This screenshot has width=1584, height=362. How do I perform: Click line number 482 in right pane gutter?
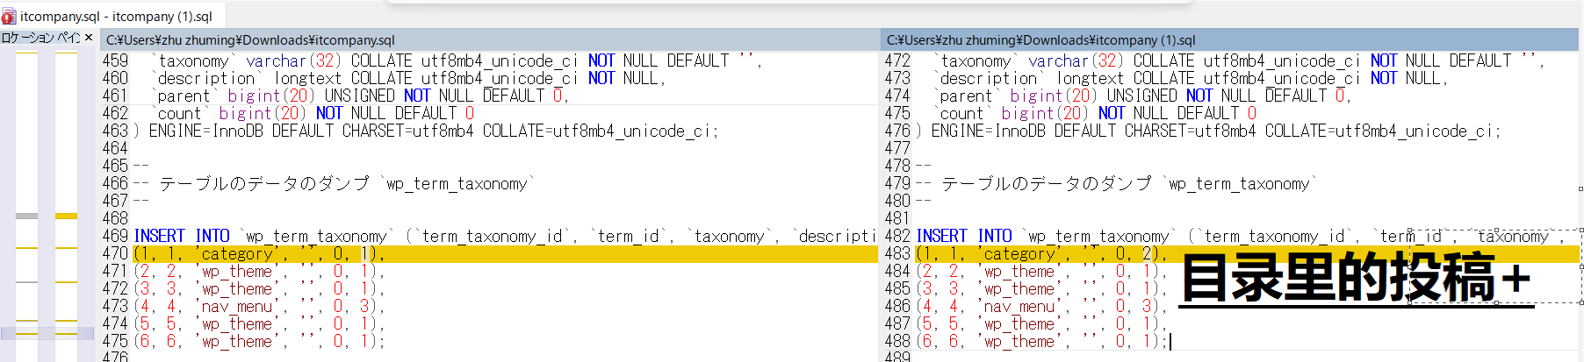click(x=897, y=236)
